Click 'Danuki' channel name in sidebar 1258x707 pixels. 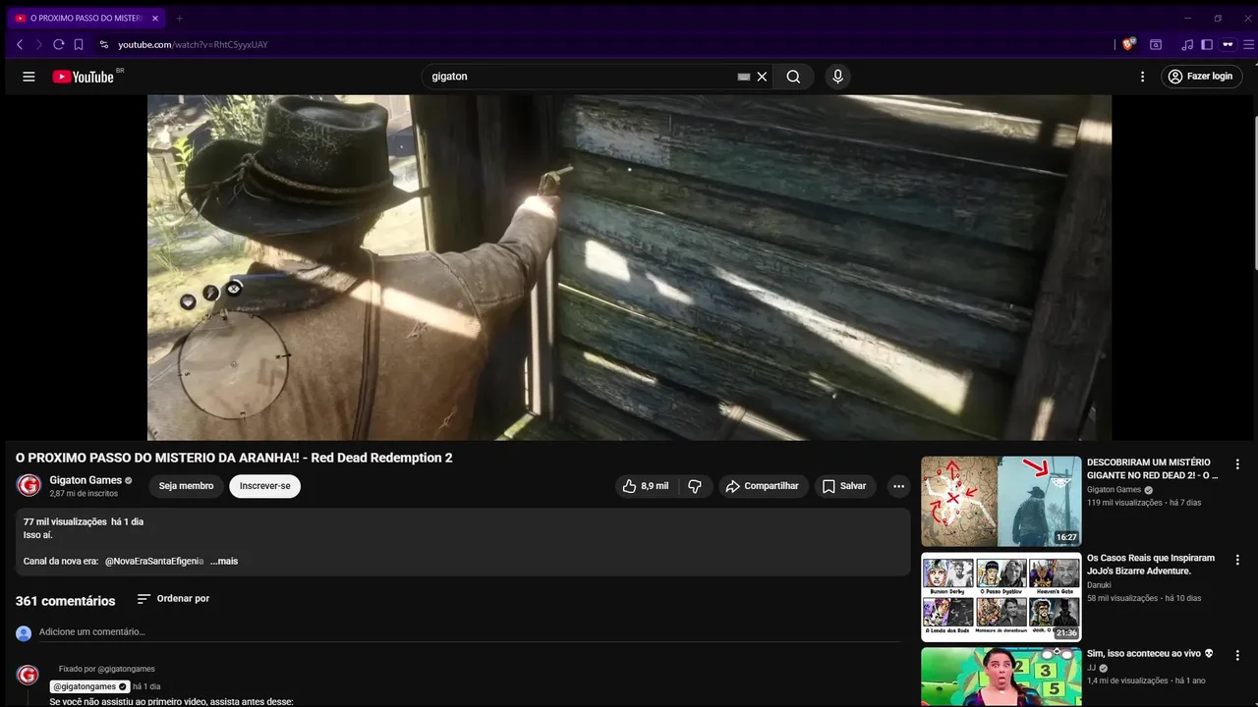coord(1099,585)
